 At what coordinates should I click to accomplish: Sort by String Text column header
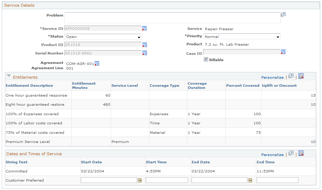click(17, 162)
